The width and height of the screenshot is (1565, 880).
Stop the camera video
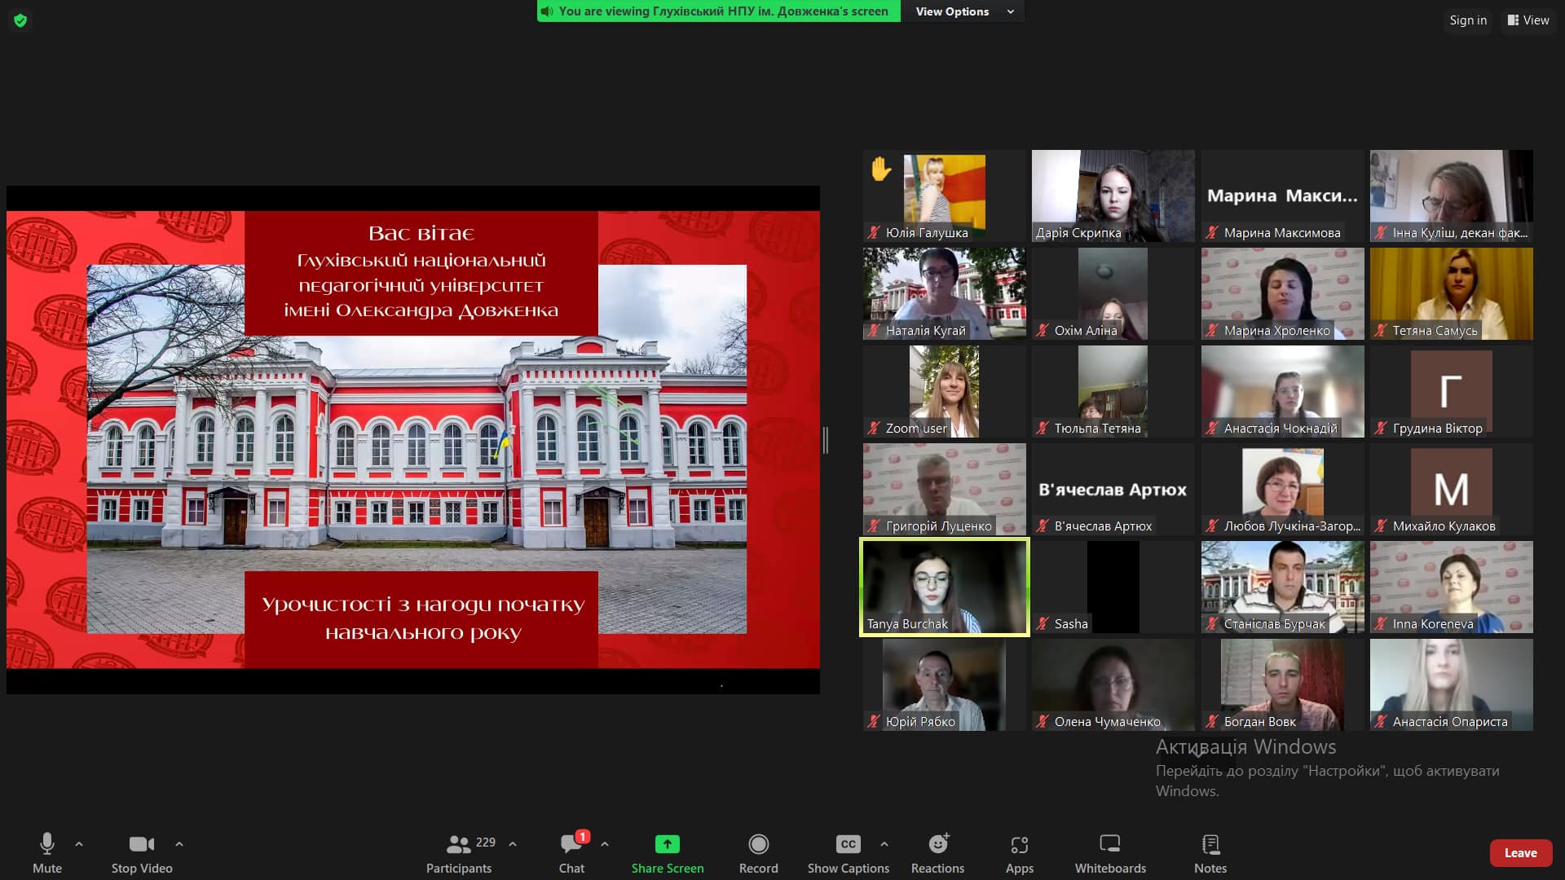click(142, 852)
